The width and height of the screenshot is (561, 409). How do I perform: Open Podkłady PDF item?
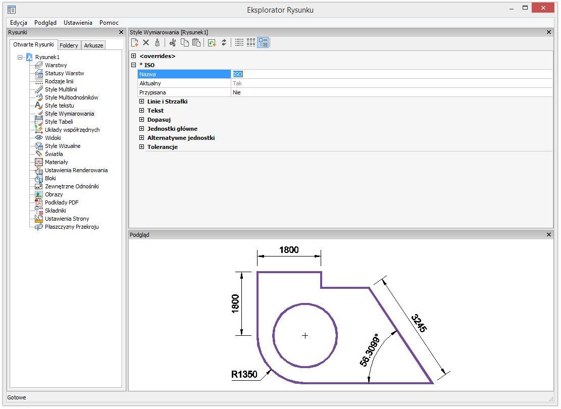tap(62, 202)
